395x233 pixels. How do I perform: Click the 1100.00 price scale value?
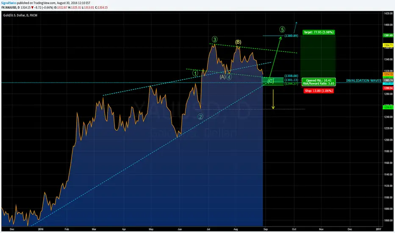click(388, 197)
